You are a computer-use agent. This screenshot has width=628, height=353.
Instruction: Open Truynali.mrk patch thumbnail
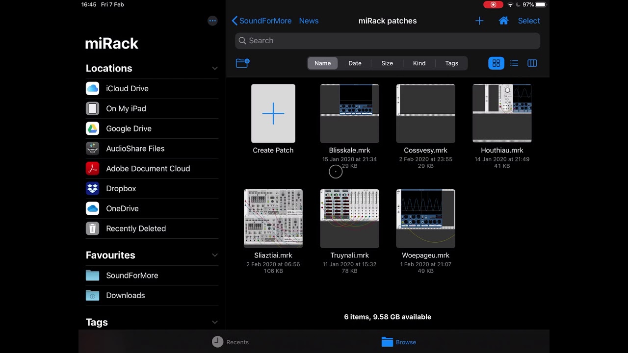tap(349, 218)
